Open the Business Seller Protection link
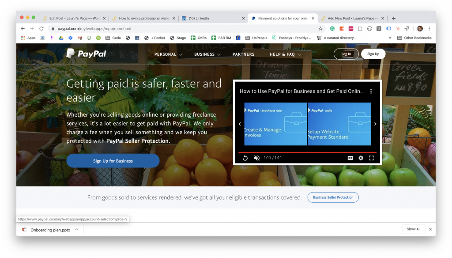This screenshot has width=452, height=258. click(x=333, y=197)
